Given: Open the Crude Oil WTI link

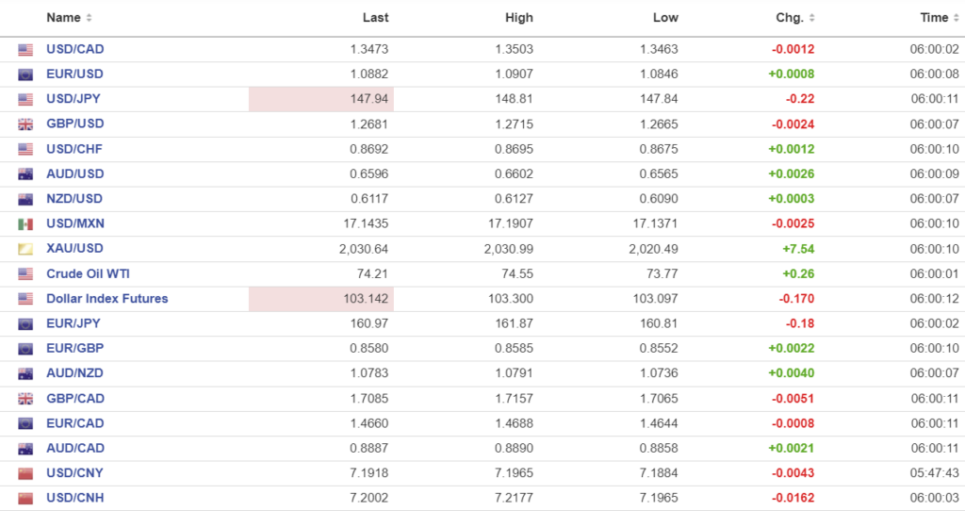Looking at the screenshot, I should [88, 273].
